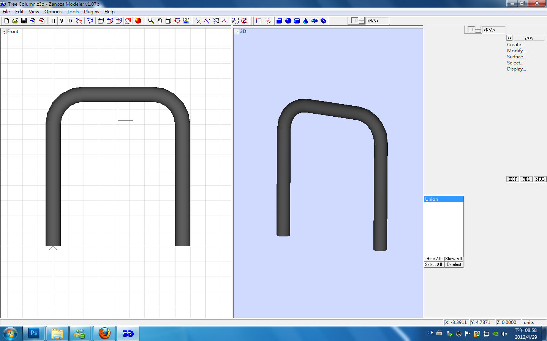The height and width of the screenshot is (341, 547).
Task: Toggle the H axis constraint
Action: 53,21
